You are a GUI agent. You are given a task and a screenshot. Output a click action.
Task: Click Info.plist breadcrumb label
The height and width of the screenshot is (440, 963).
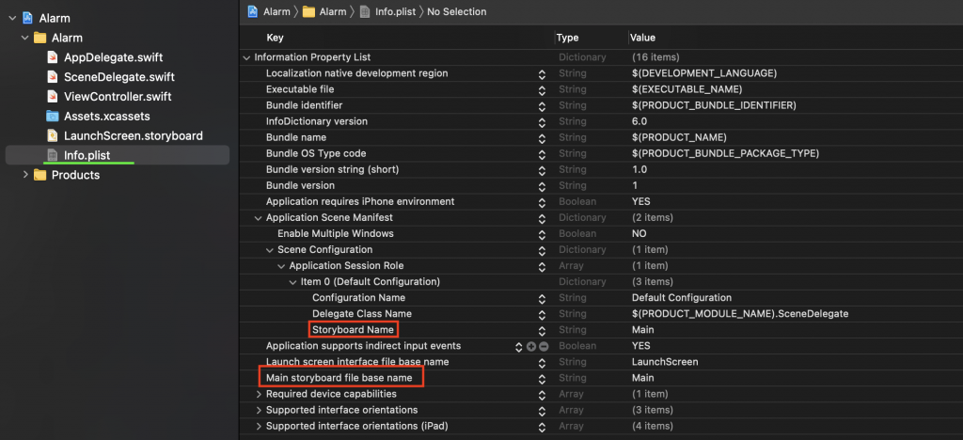(395, 11)
